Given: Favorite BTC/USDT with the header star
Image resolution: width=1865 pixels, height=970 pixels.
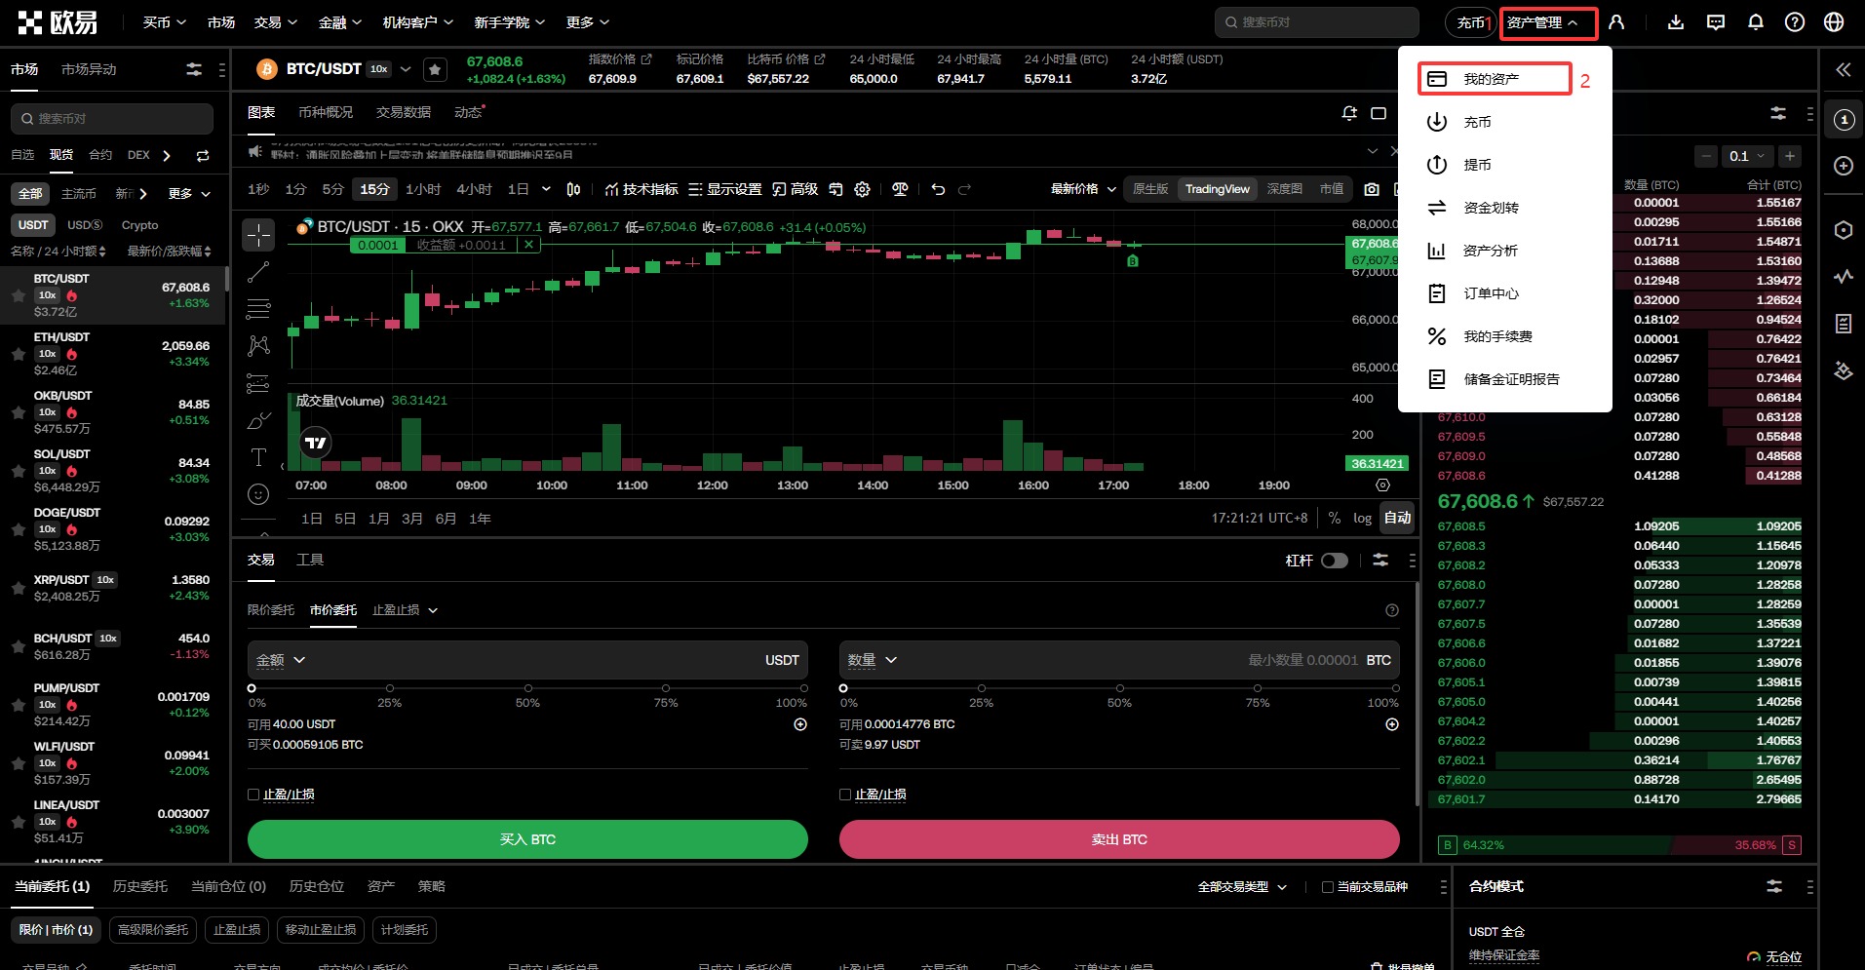Looking at the screenshot, I should (x=436, y=69).
